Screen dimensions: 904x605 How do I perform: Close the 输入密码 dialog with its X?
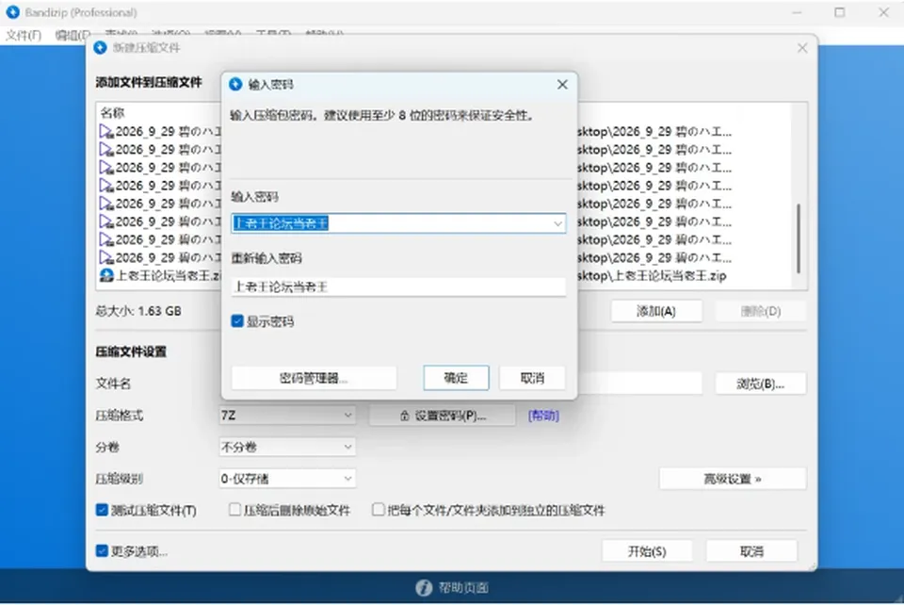(x=562, y=85)
